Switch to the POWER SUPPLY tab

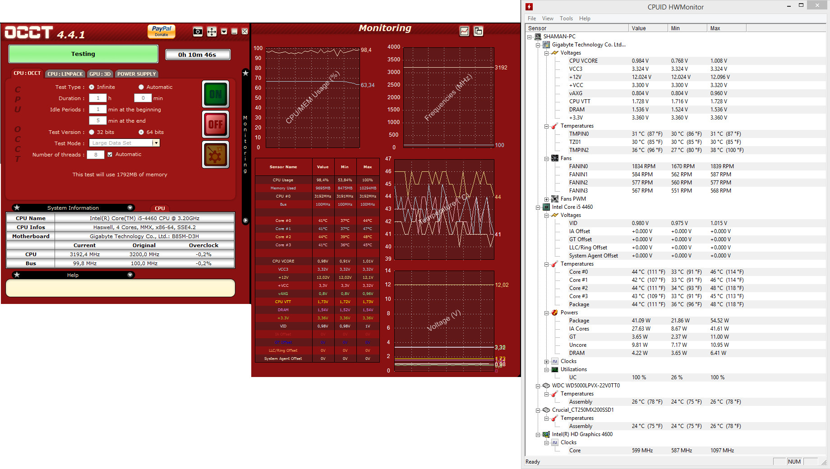pos(136,74)
